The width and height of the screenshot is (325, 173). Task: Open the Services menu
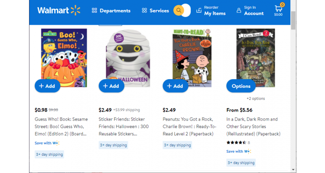coord(155,10)
